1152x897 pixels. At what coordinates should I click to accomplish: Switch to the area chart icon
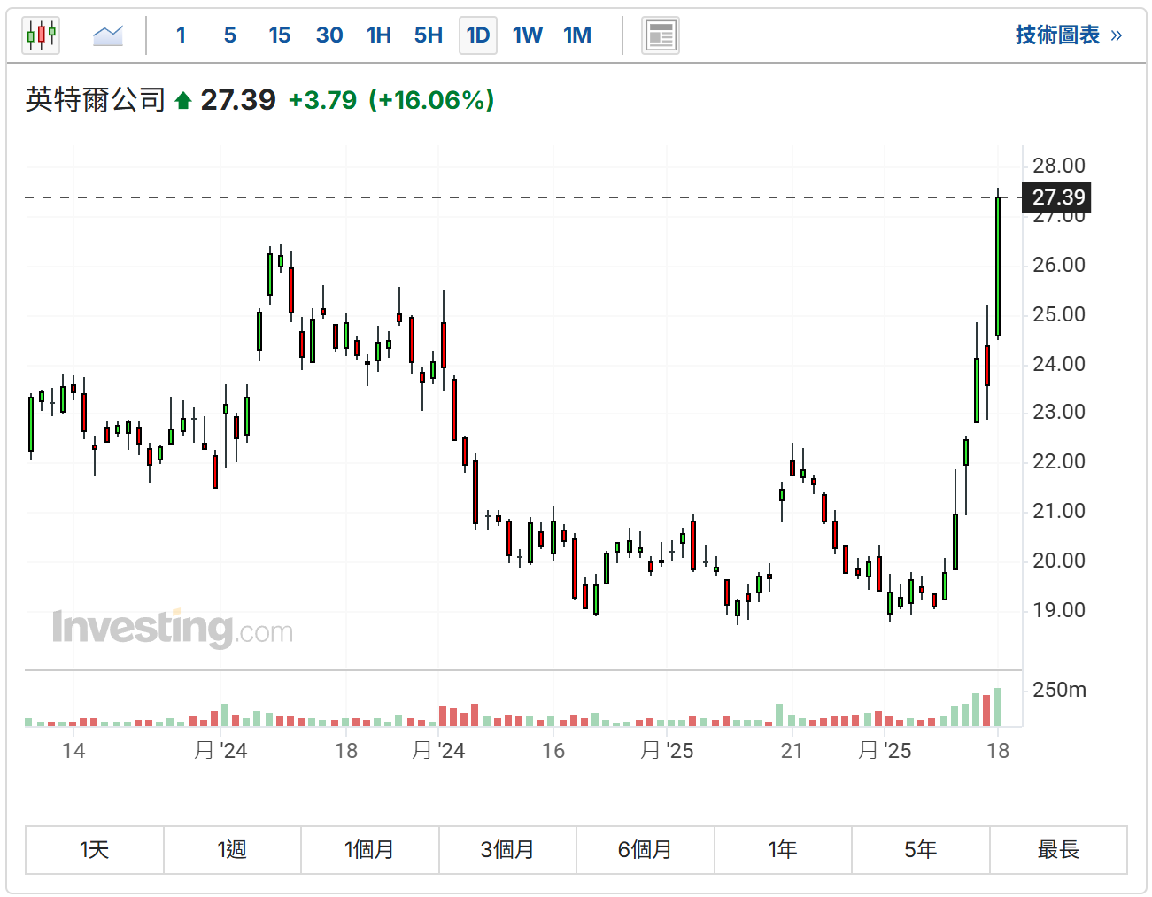tap(108, 35)
